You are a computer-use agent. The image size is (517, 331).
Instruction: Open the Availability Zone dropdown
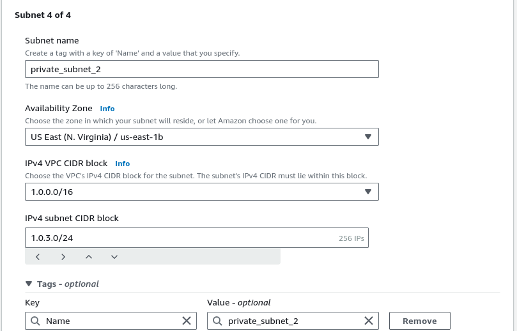(x=202, y=137)
